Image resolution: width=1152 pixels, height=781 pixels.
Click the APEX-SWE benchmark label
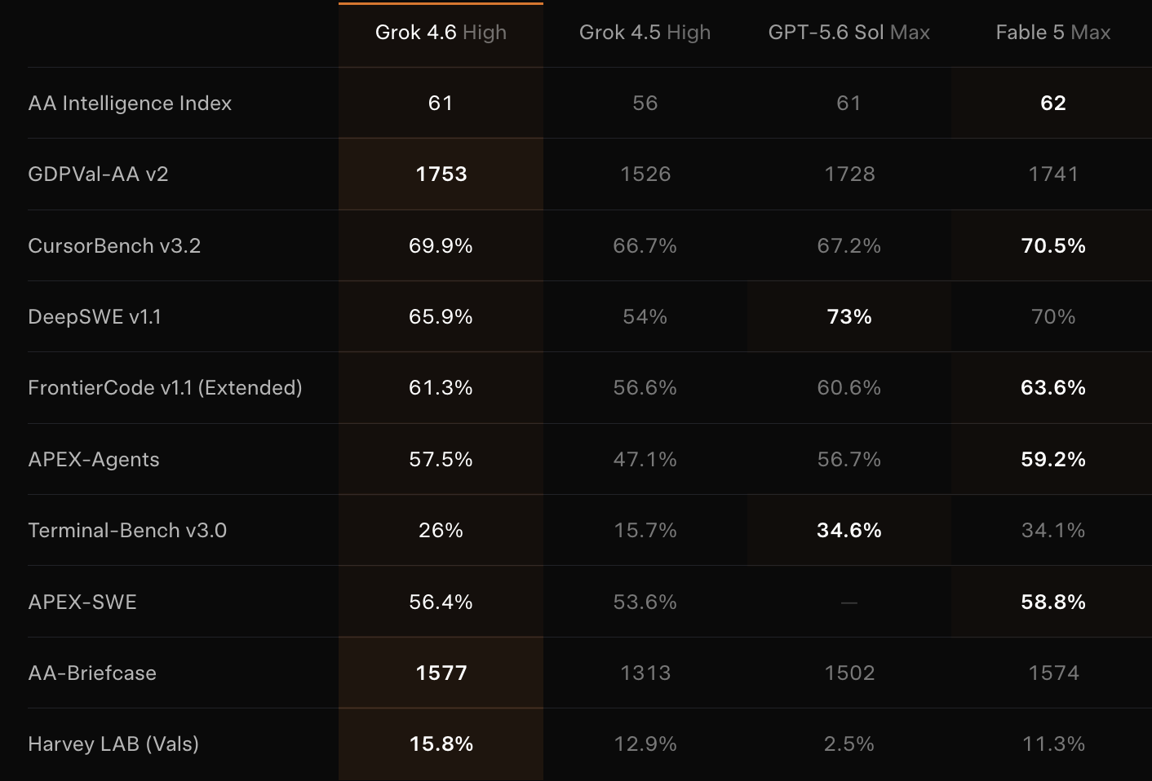(x=82, y=602)
